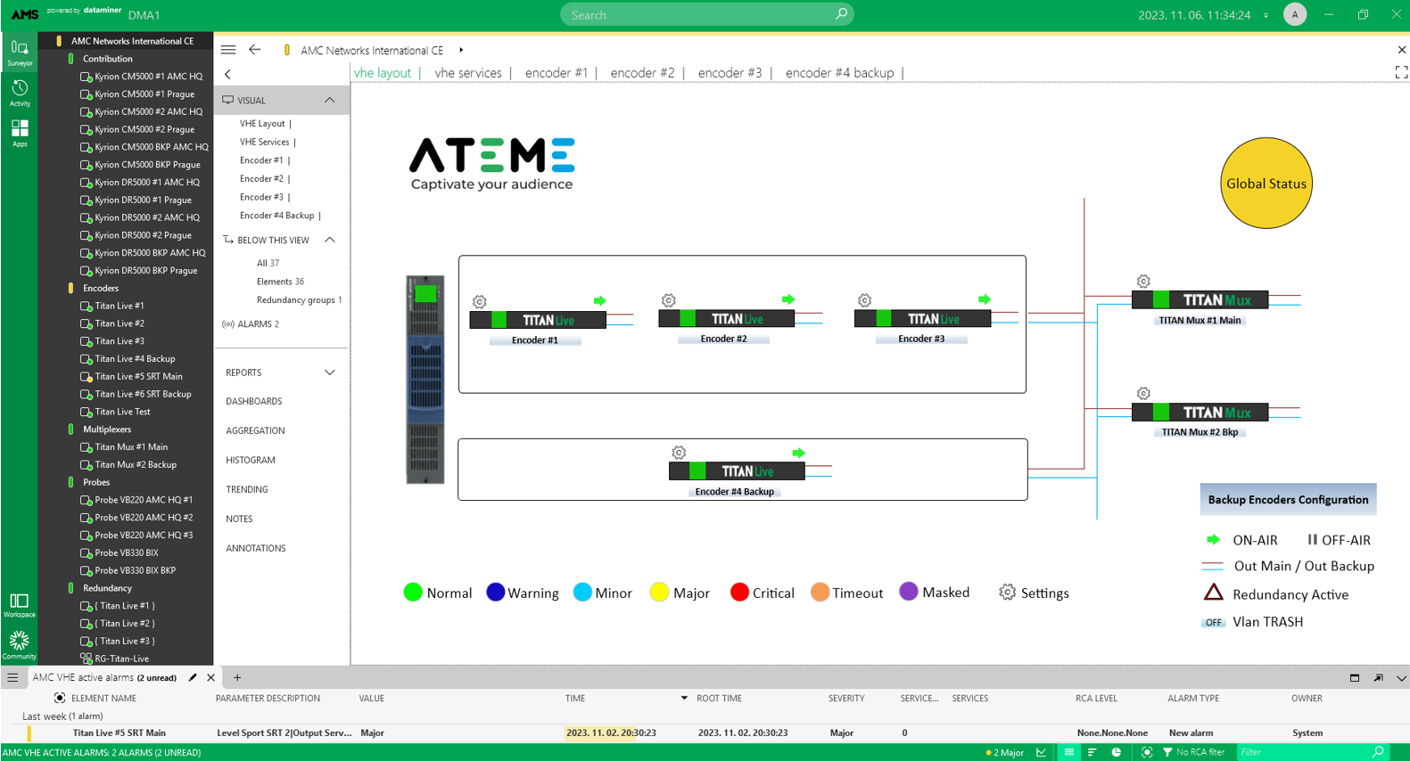Select the vhe layout tab
The image size is (1410, 761).
tap(383, 73)
